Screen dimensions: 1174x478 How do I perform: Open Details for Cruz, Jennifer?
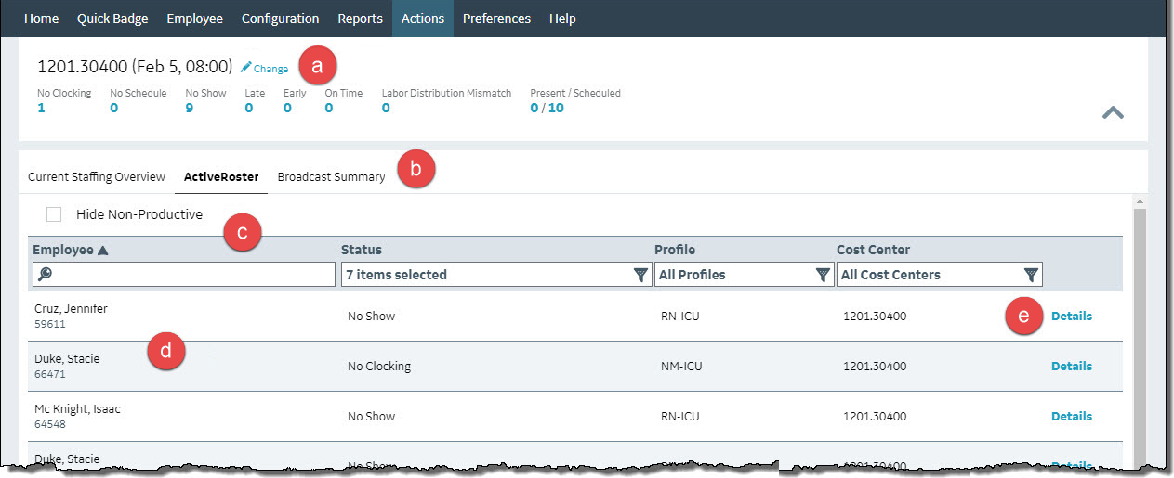click(1071, 317)
